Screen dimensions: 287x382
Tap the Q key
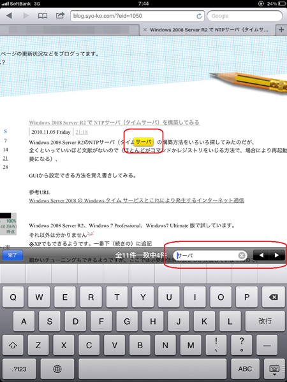tap(13, 297)
